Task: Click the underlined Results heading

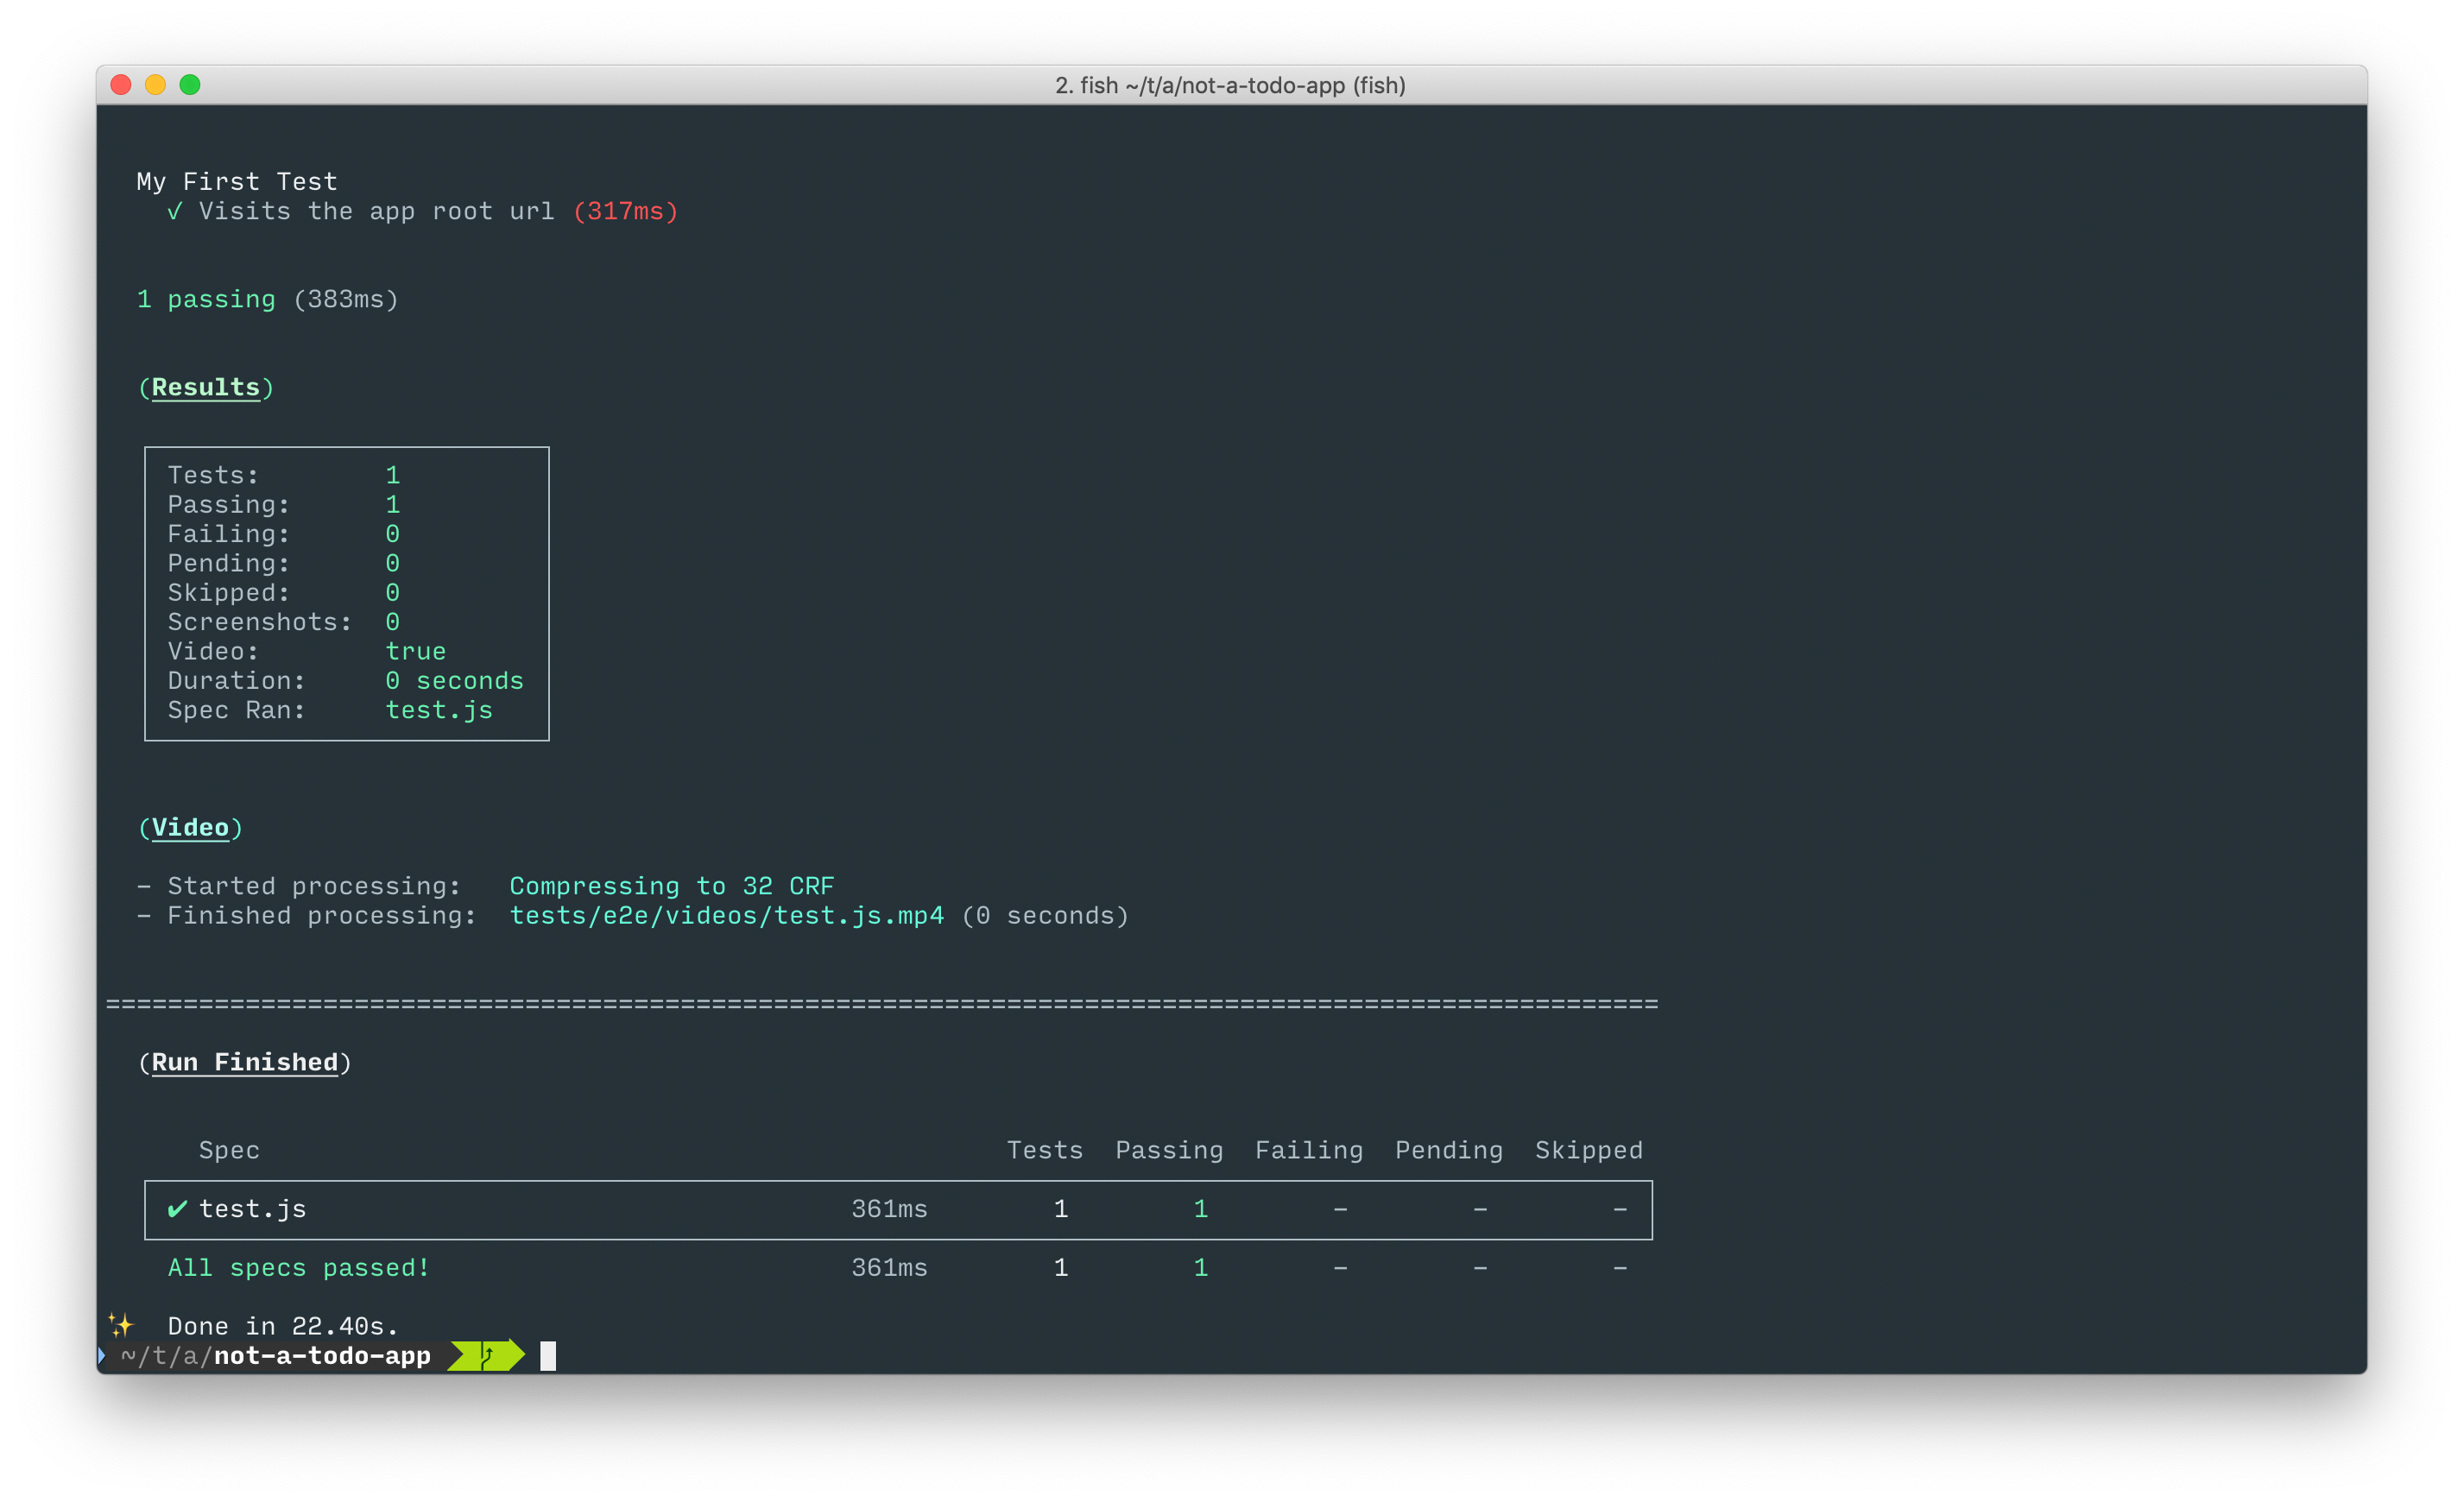Action: pyautogui.click(x=205, y=387)
